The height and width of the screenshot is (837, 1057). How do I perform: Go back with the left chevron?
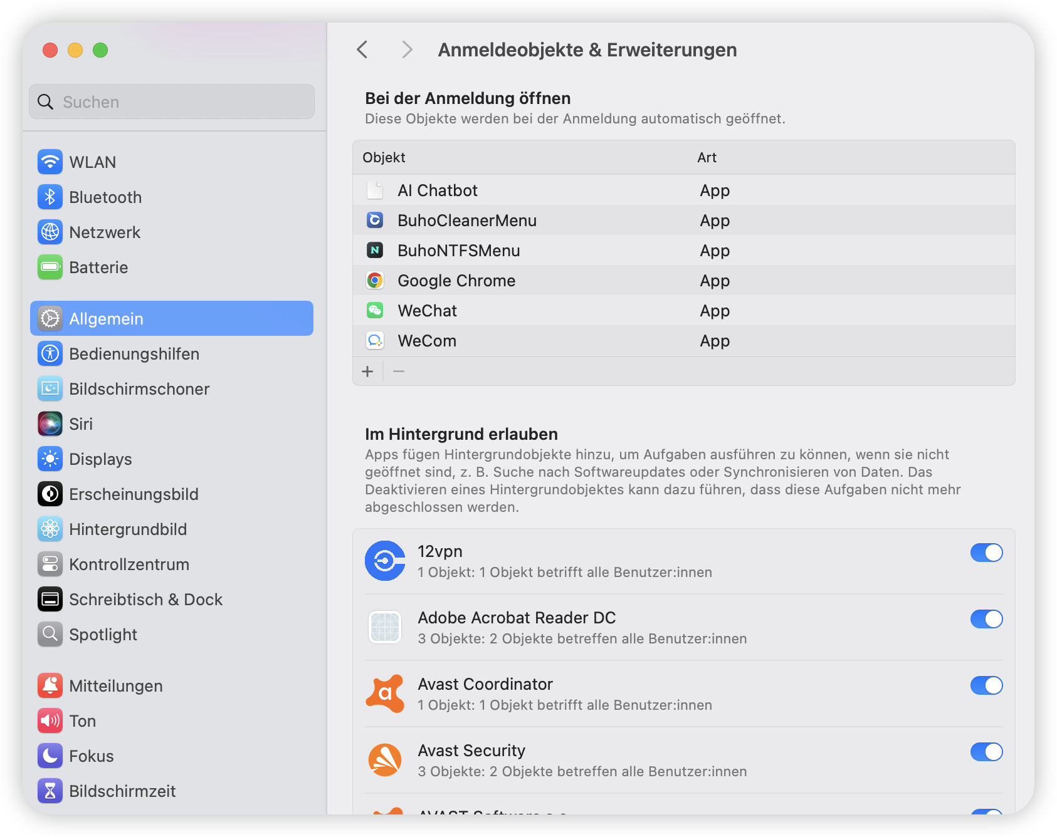pos(362,49)
